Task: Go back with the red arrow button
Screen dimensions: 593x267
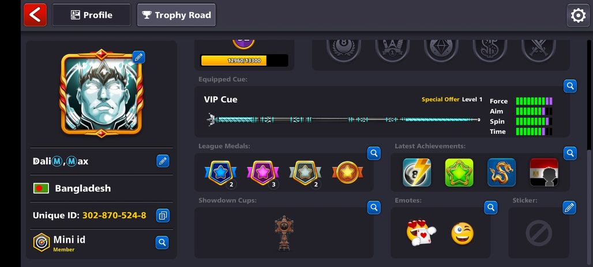Action: click(x=35, y=15)
